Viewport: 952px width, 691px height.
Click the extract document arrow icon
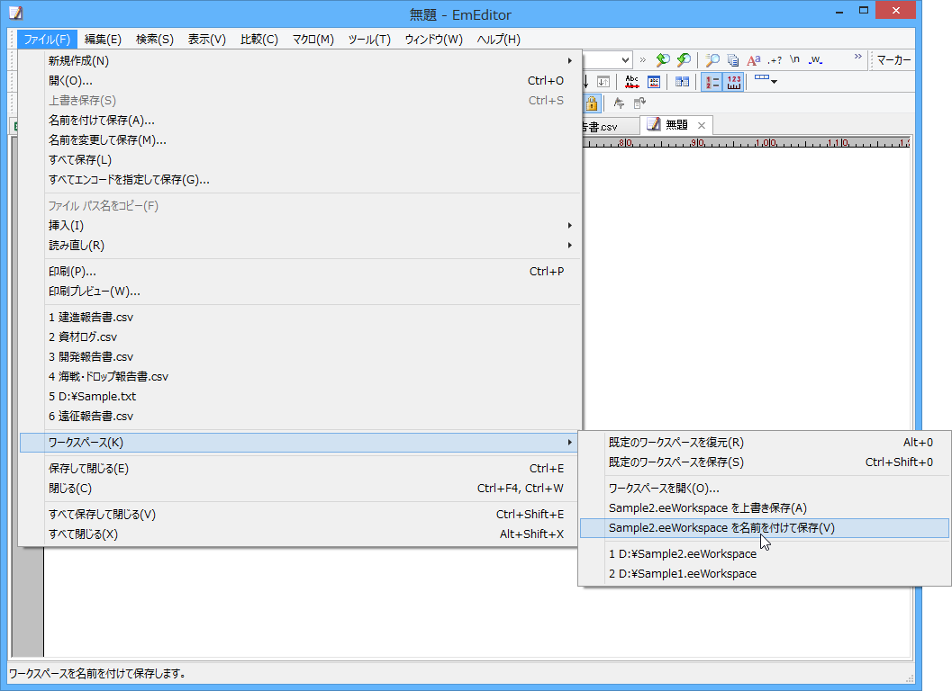coord(639,103)
